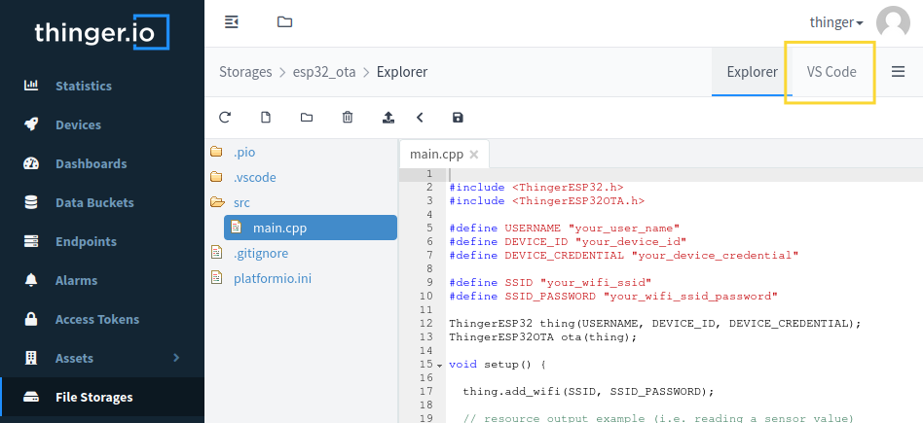Viewport: 923px width, 423px height.
Task: Place cursor on the empty first code line
Action: click(685, 174)
